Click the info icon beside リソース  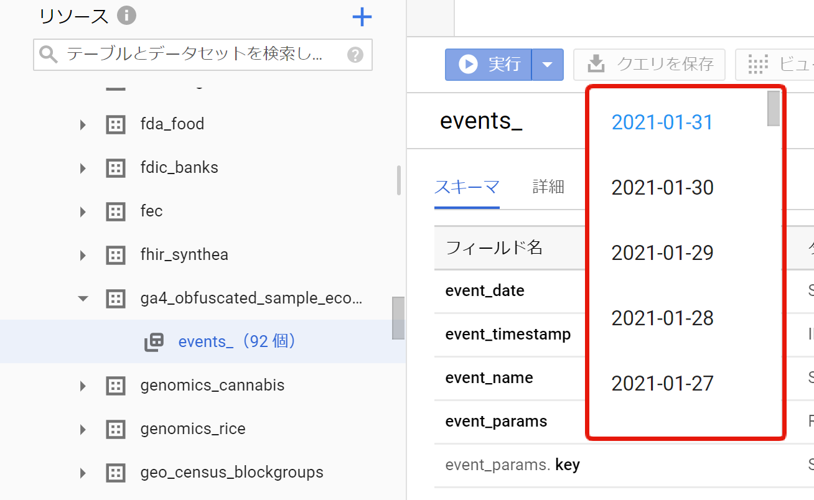(126, 16)
